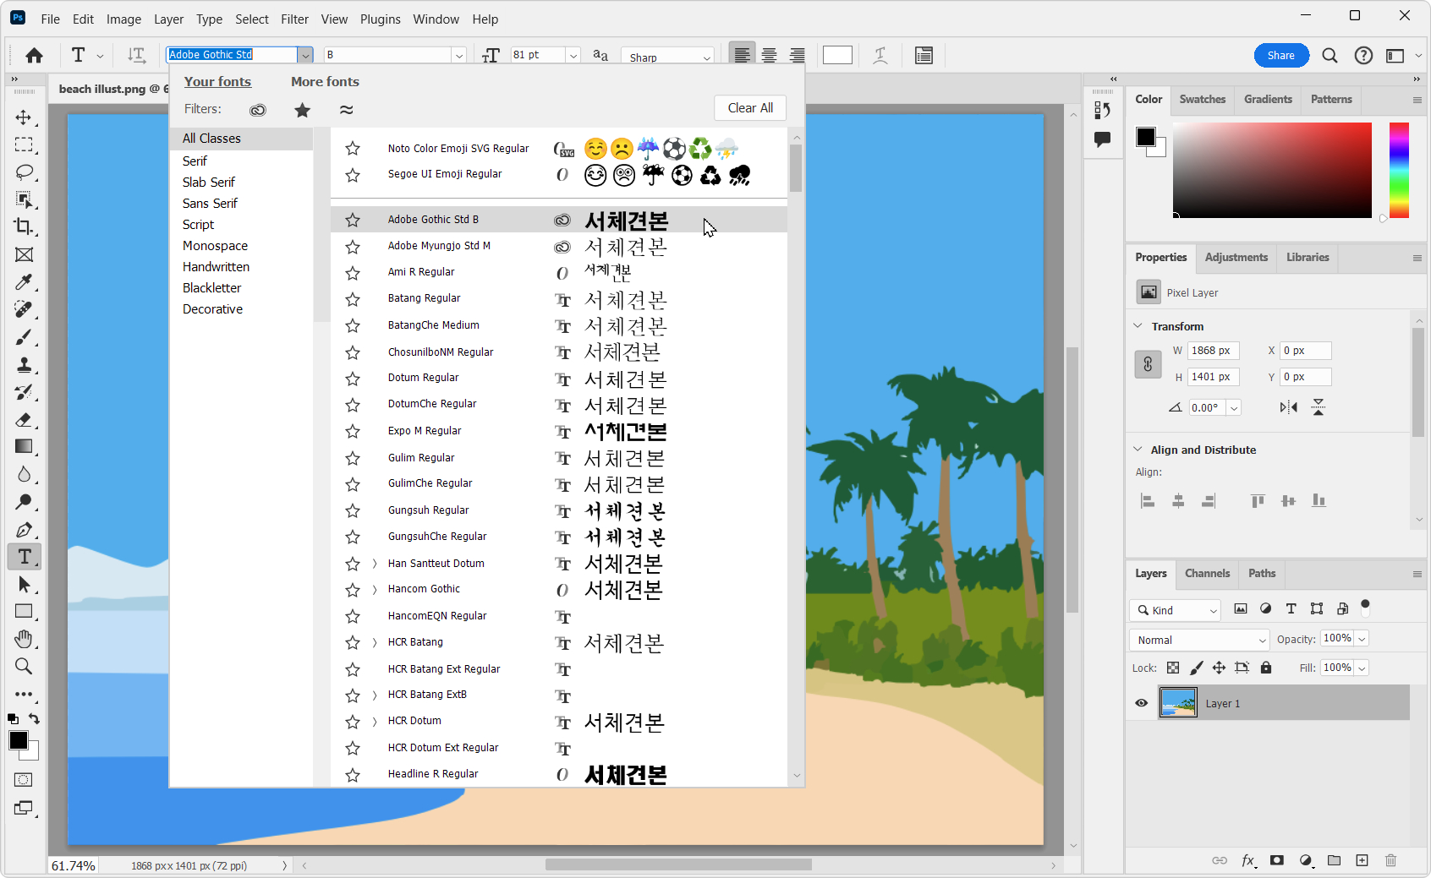Select the Rectangular Marquee tool

(24, 145)
